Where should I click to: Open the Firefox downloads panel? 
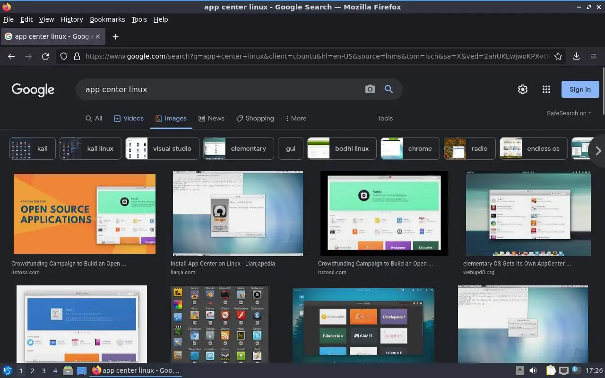pos(576,56)
